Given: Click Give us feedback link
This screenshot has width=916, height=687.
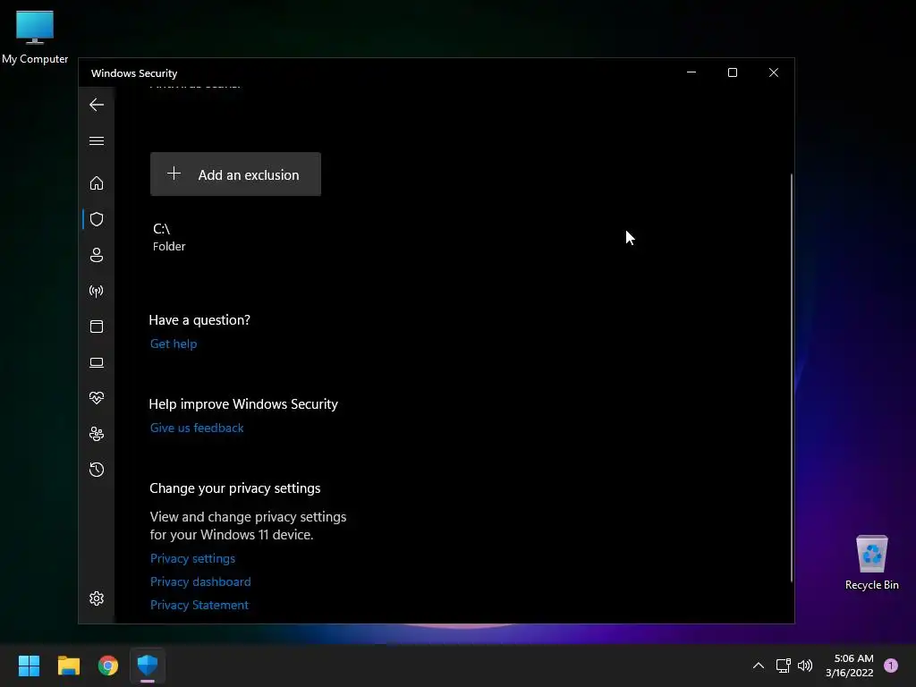Looking at the screenshot, I should point(197,428).
